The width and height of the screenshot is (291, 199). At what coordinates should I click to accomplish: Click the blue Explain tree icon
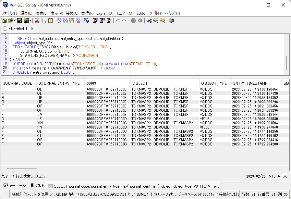(x=149, y=20)
